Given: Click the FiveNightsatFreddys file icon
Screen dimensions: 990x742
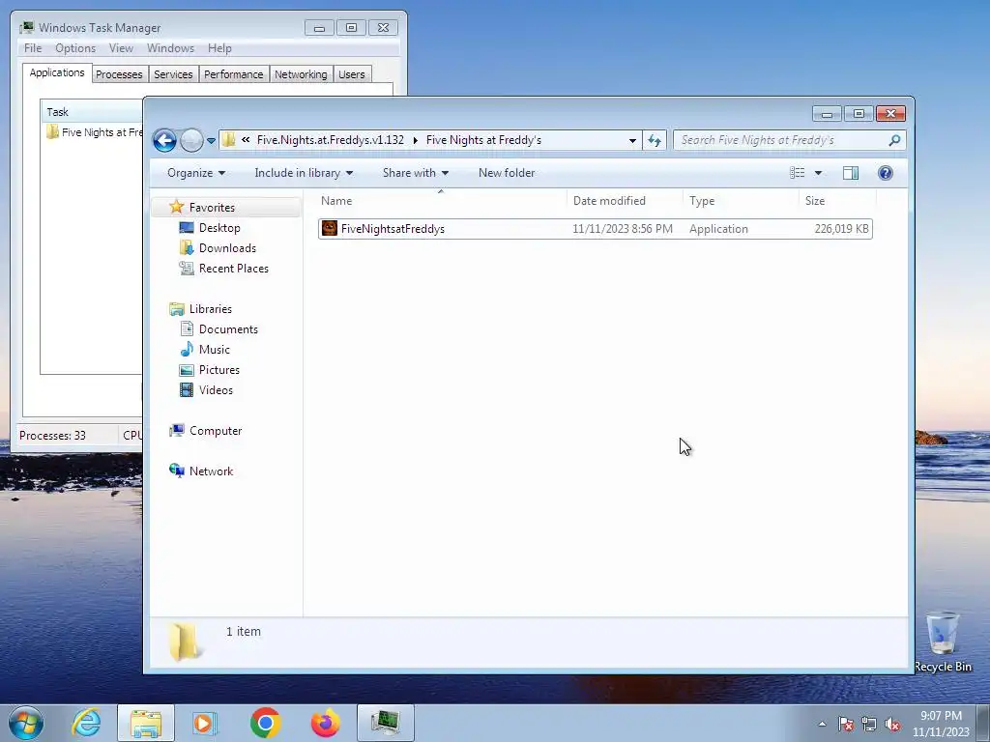Looking at the screenshot, I should (330, 228).
